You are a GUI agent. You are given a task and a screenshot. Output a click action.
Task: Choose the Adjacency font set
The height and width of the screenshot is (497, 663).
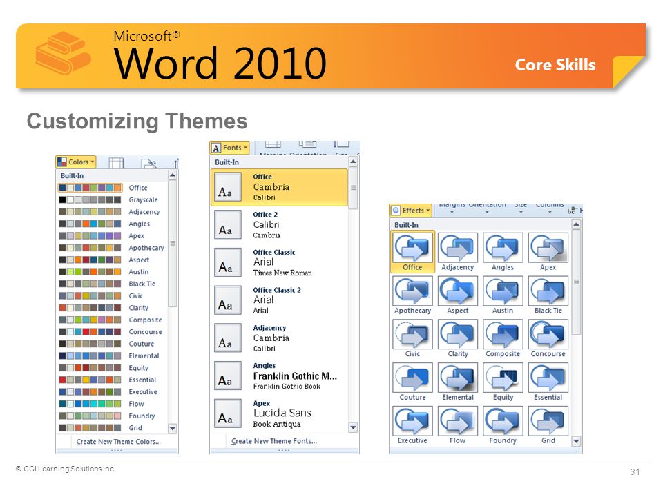click(x=279, y=338)
